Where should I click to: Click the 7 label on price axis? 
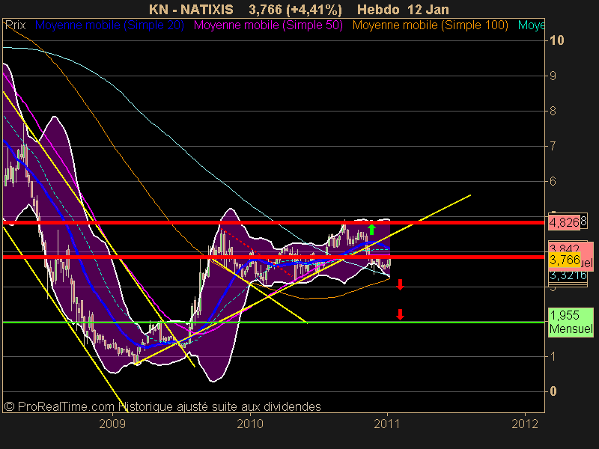(x=553, y=146)
